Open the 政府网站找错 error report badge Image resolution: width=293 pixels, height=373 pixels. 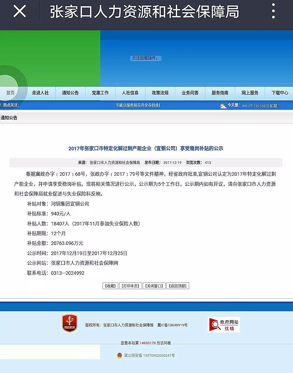point(224,325)
